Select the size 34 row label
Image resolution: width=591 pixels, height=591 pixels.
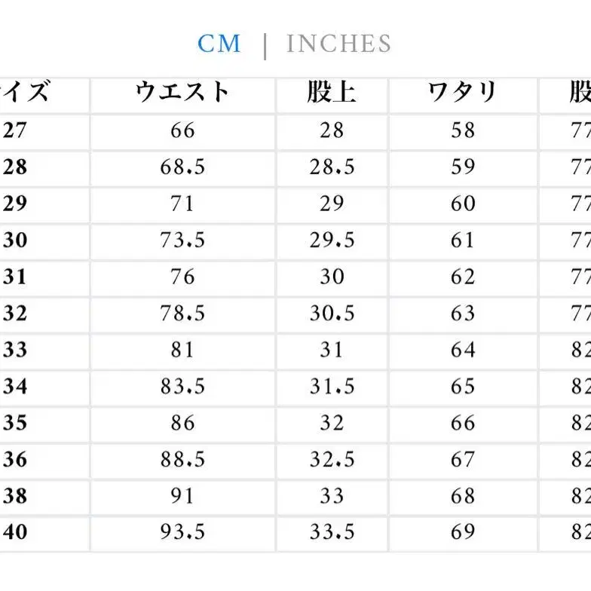point(15,387)
